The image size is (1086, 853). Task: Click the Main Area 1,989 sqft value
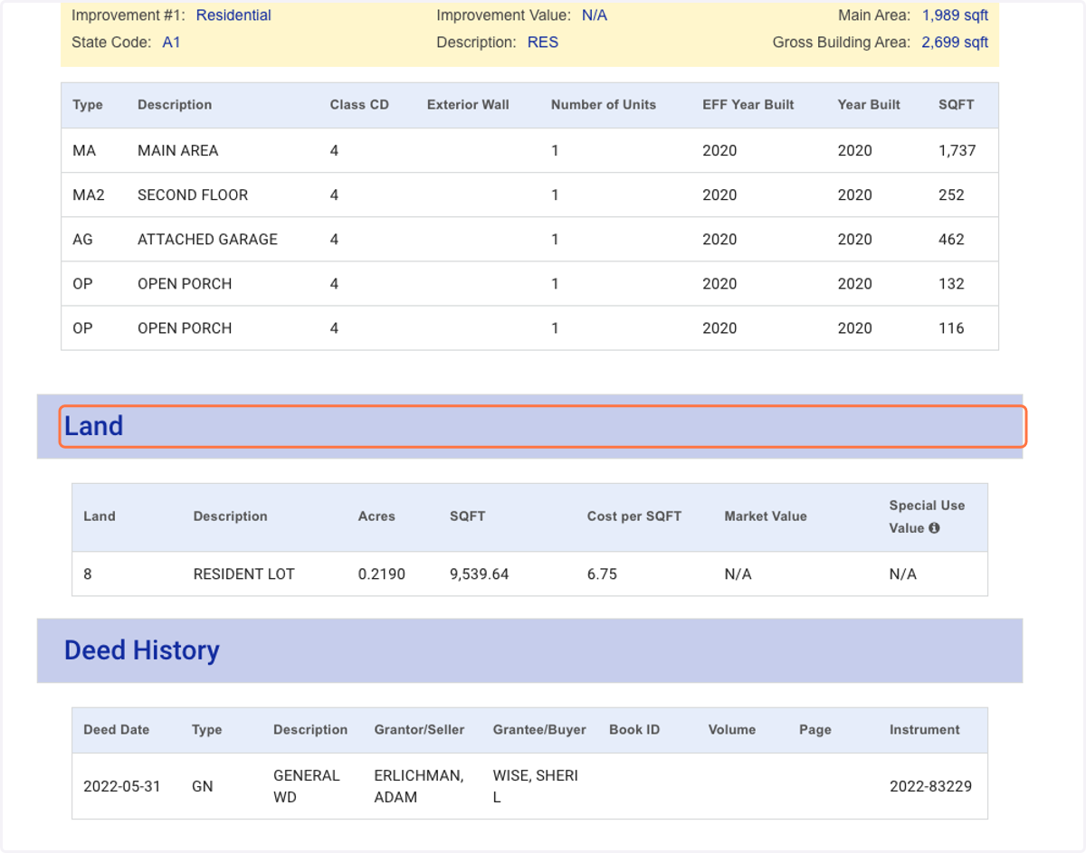955,15
